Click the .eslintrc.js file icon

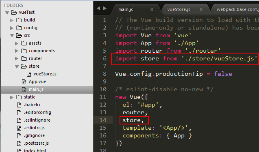(19, 128)
